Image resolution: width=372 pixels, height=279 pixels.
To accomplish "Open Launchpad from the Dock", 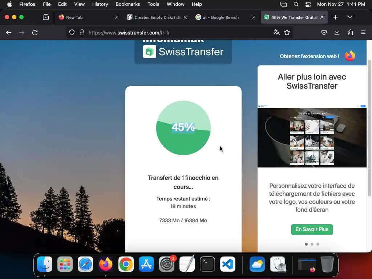I will [x=65, y=264].
